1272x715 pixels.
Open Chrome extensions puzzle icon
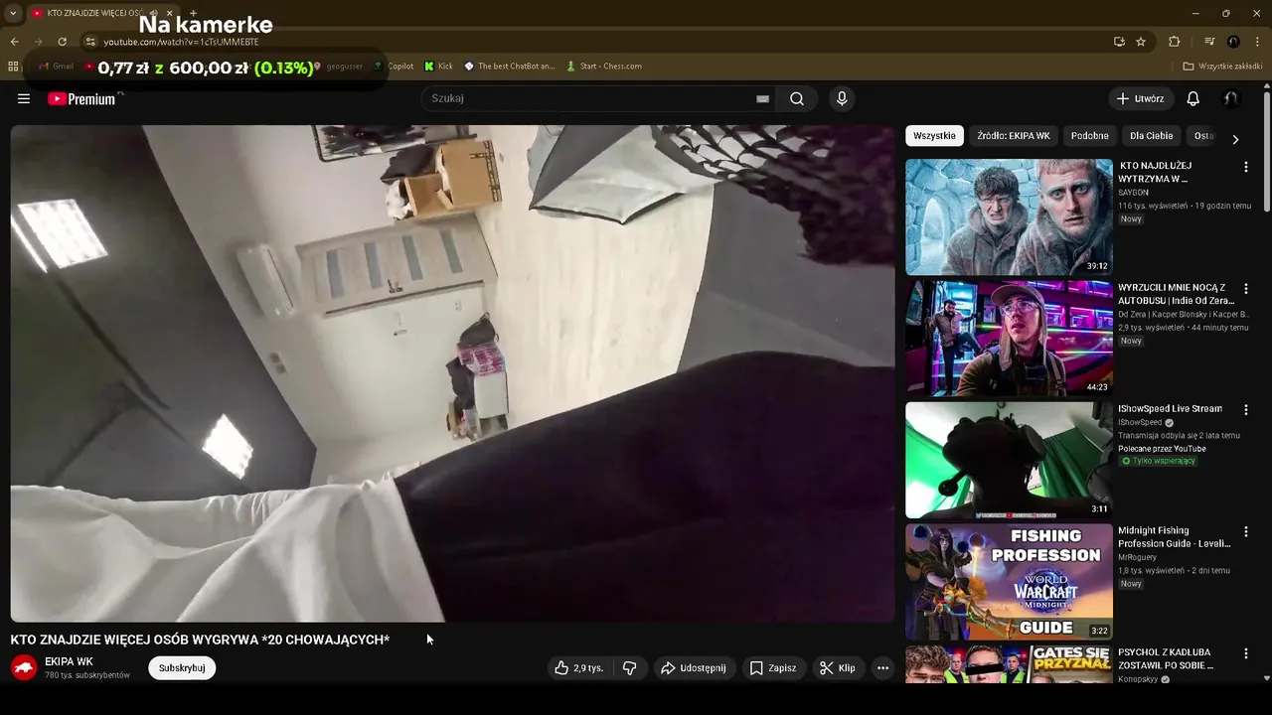pyautogui.click(x=1174, y=42)
